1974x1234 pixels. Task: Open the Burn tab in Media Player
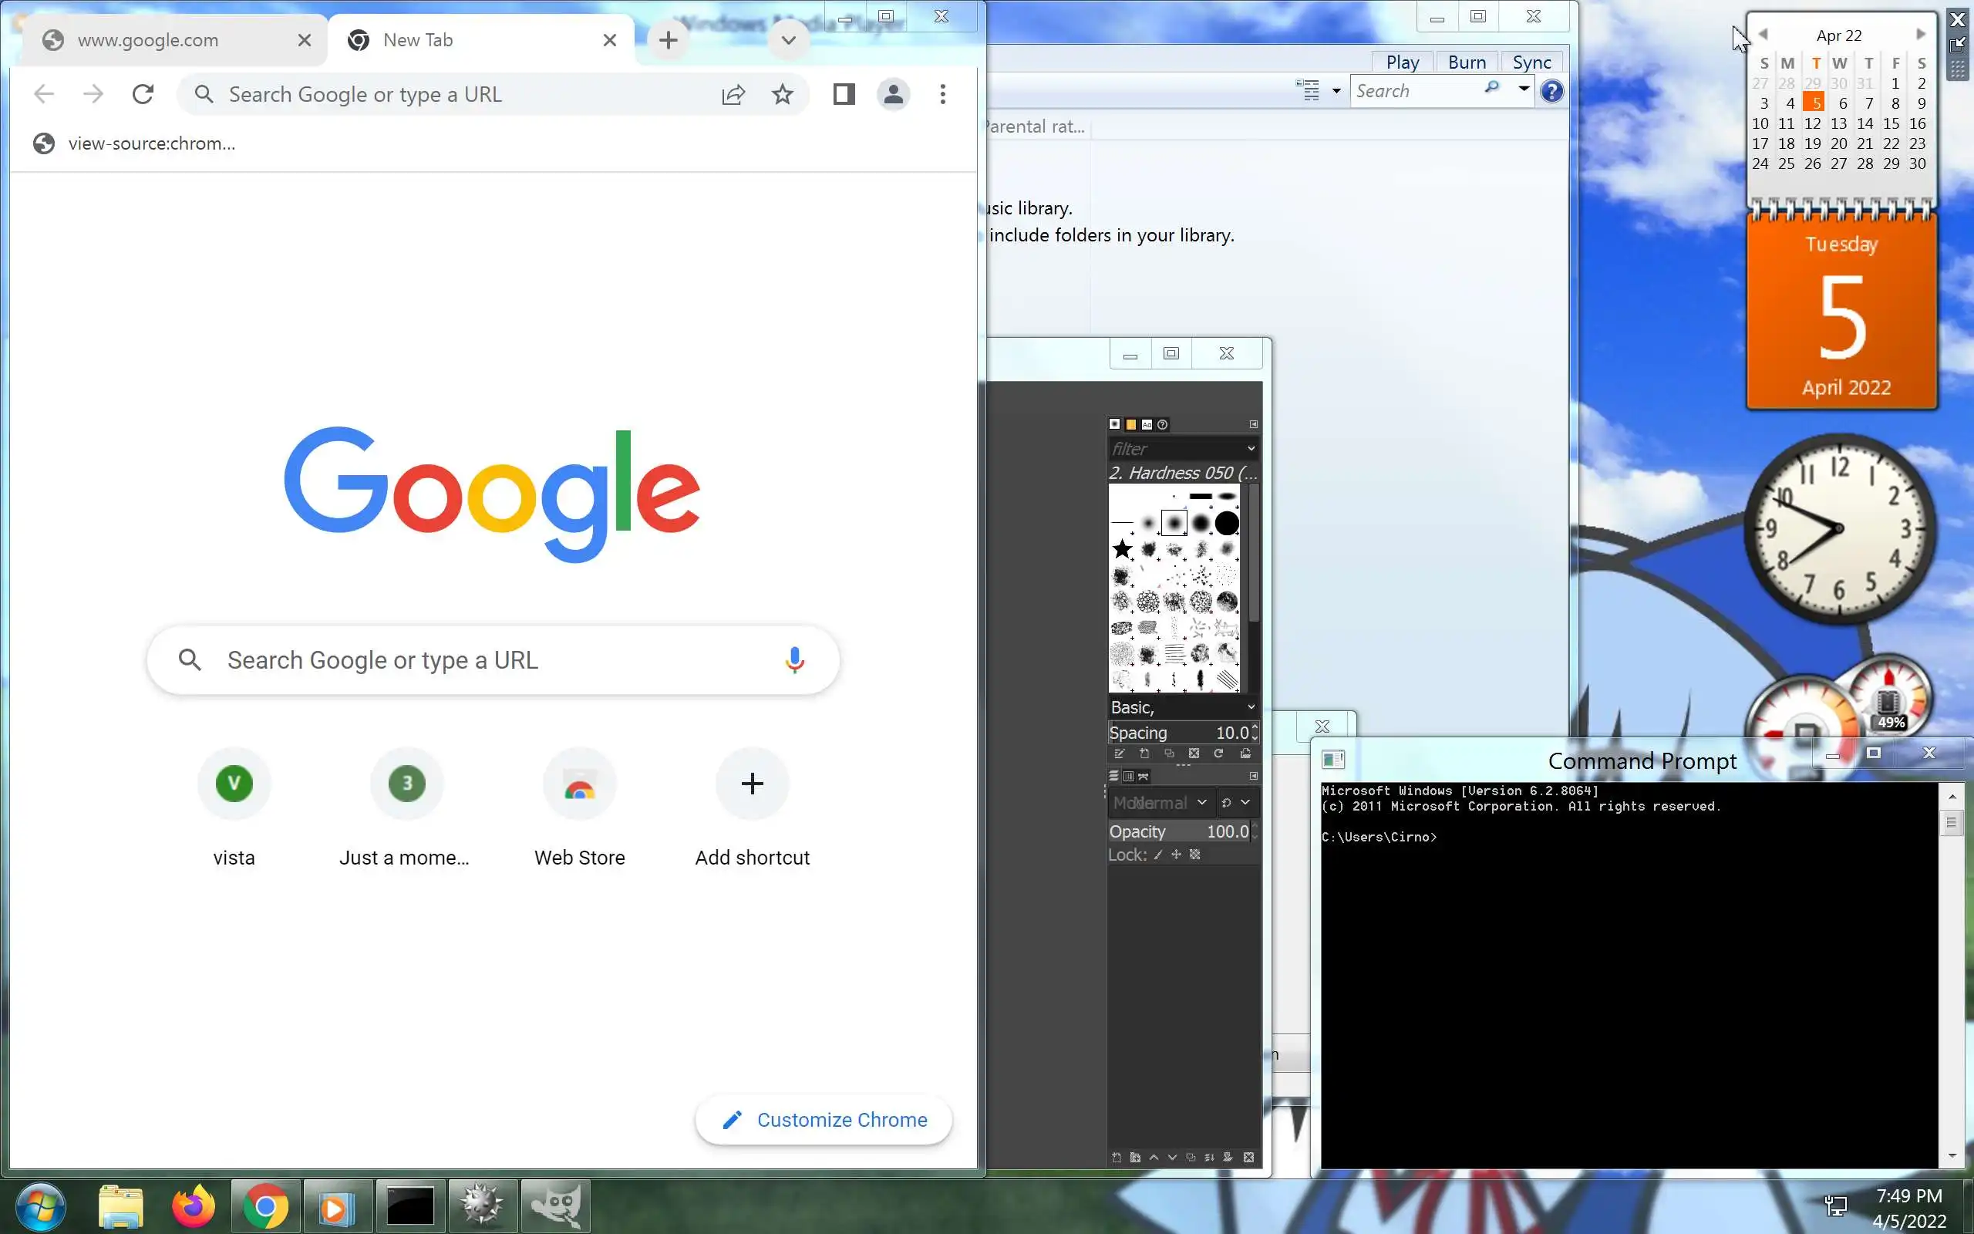[1466, 62]
